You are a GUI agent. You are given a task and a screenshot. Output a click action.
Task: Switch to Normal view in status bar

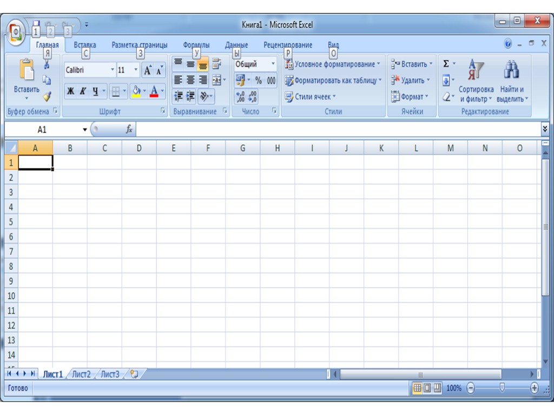pos(417,388)
